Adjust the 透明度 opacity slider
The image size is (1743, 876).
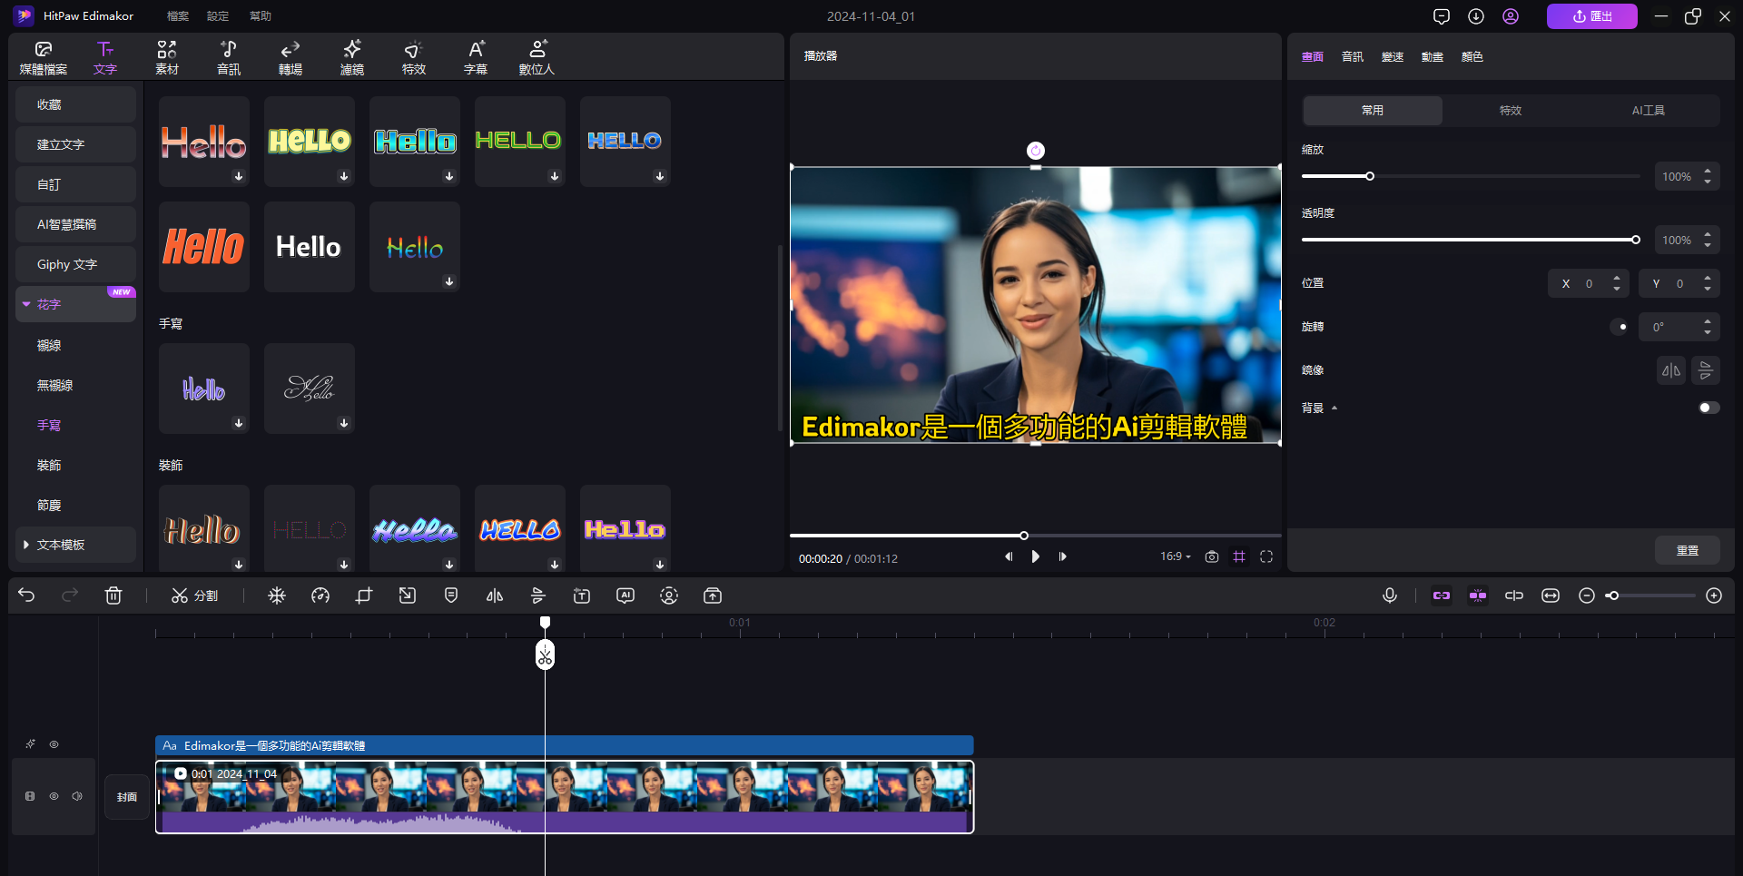(1636, 240)
